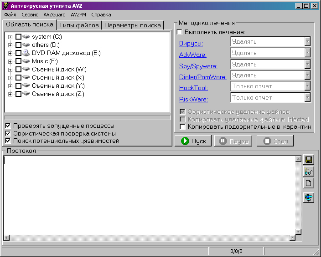Click the Съемный диск (X:) drive icon
321x257 pixels.
coord(26,77)
